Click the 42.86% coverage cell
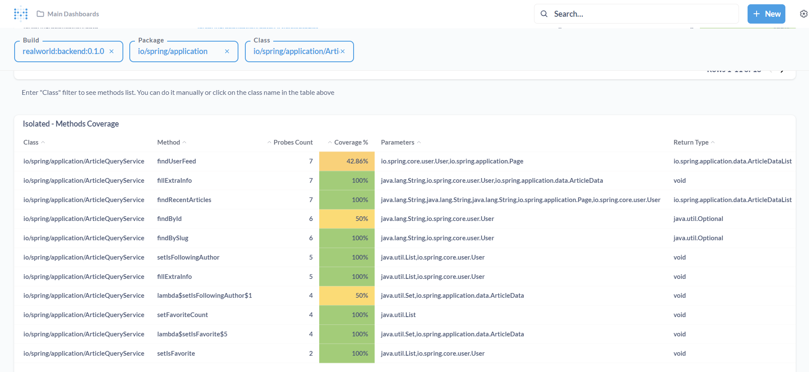 [x=347, y=161]
